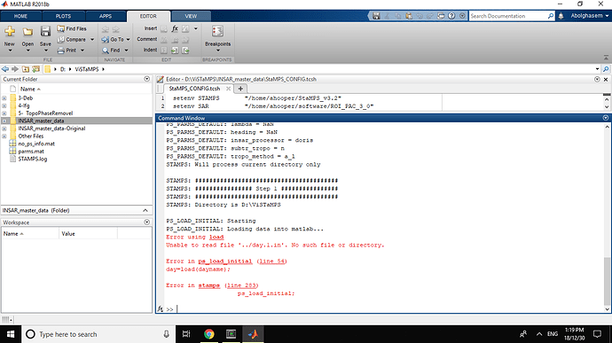The image size is (612, 343).
Task: Close the StaMPS_CONFIG.tcsh tab
Action: pos(228,89)
